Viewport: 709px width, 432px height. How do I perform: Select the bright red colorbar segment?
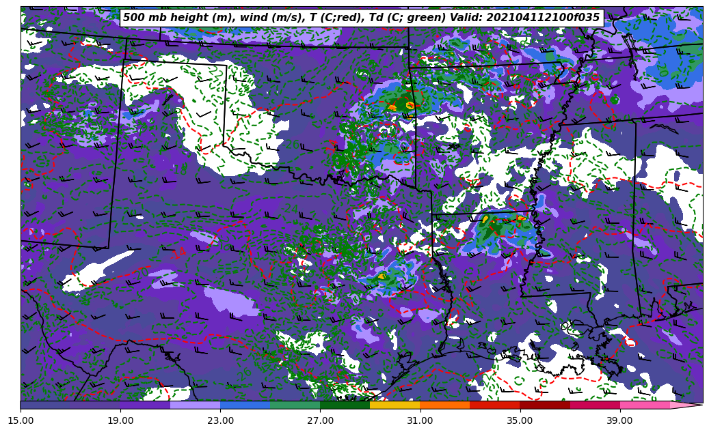point(494,405)
